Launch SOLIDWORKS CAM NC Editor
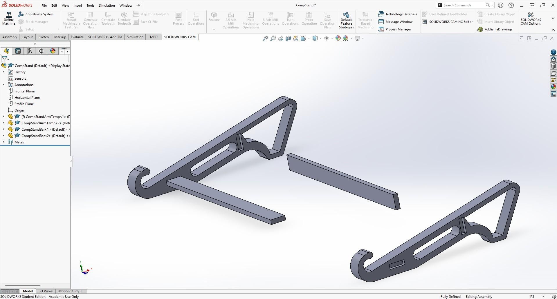The image size is (557, 299). click(447, 21)
